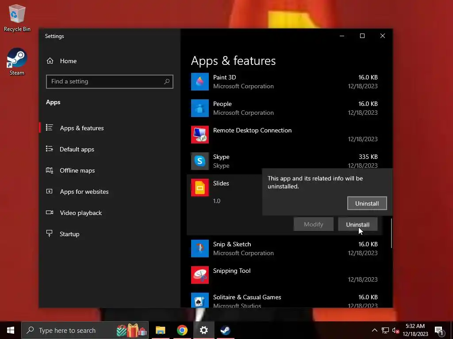Close the Settings window
Viewport: 453px width, 339px height.
[383, 36]
